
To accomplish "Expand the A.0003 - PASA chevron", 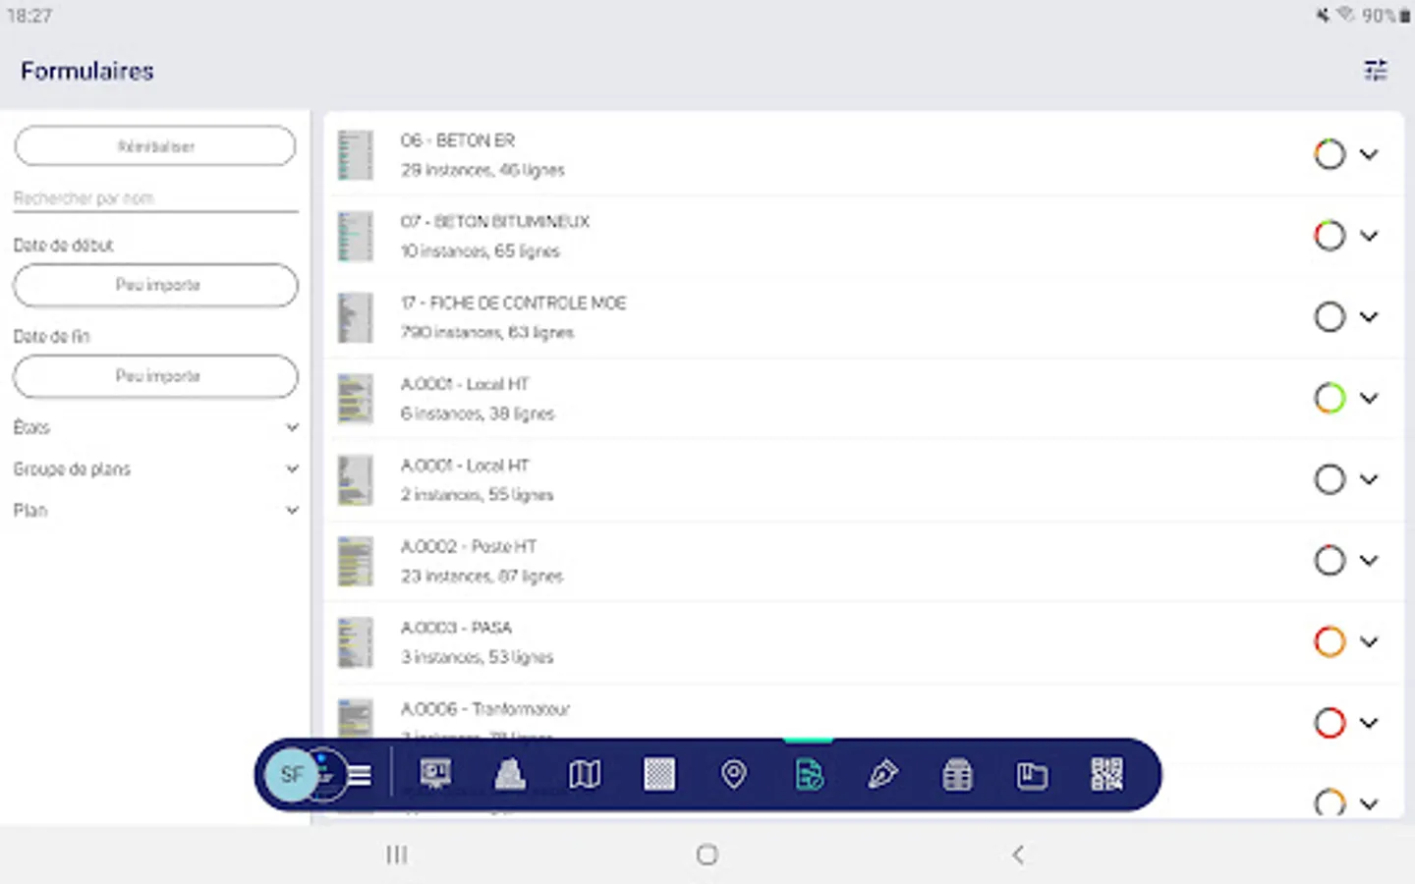I will coord(1369,641).
